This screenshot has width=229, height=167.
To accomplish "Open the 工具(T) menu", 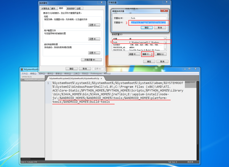I will [x=76, y=73].
